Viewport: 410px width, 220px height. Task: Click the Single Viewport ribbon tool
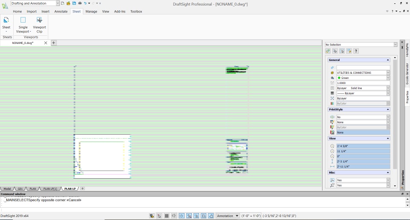click(23, 25)
